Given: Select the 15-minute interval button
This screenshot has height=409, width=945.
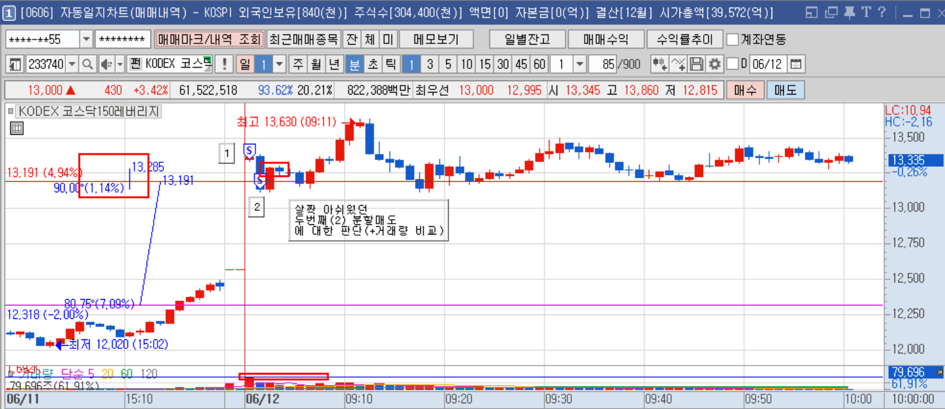Looking at the screenshot, I should tap(485, 64).
